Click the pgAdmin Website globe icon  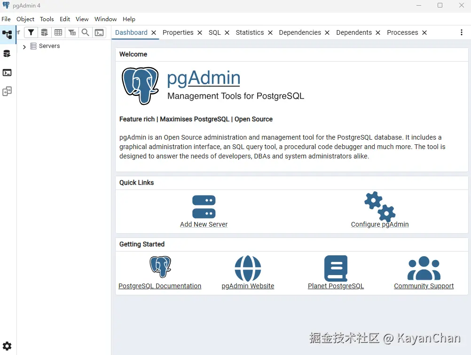tap(248, 268)
